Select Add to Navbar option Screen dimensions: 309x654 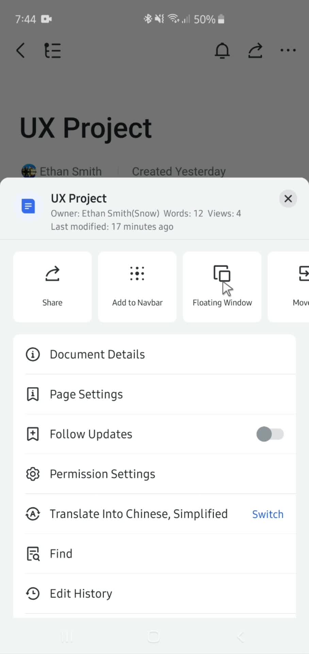click(x=137, y=287)
